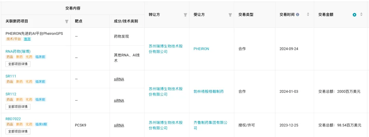Sort the table by 交易时间
369x137 pixels.
(308, 15)
